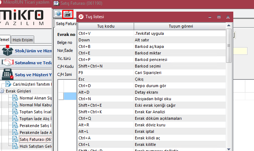Screen dimensions: 254x151
Task: Collapse the Evrak Girişleri tree node
Action: [2, 91]
